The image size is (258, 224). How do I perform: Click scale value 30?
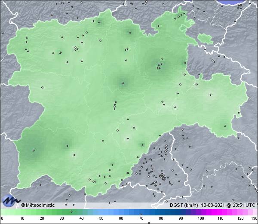[x=61, y=218]
